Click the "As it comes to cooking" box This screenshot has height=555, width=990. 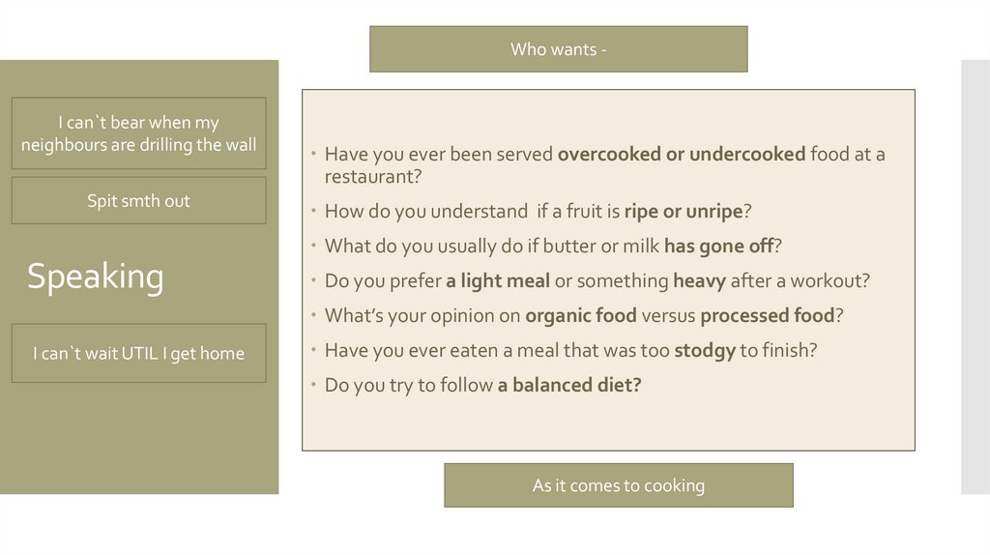click(618, 485)
